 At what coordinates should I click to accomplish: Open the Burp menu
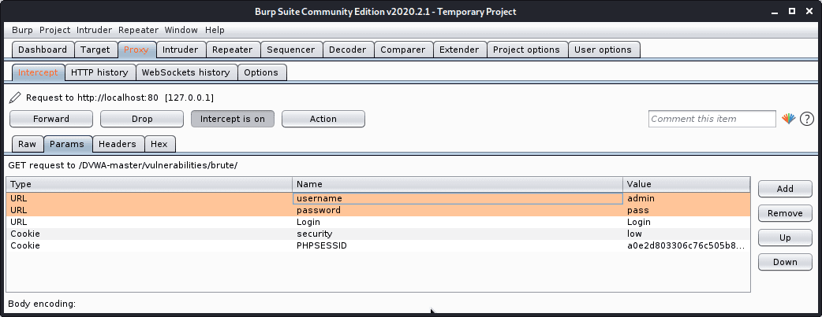click(22, 30)
